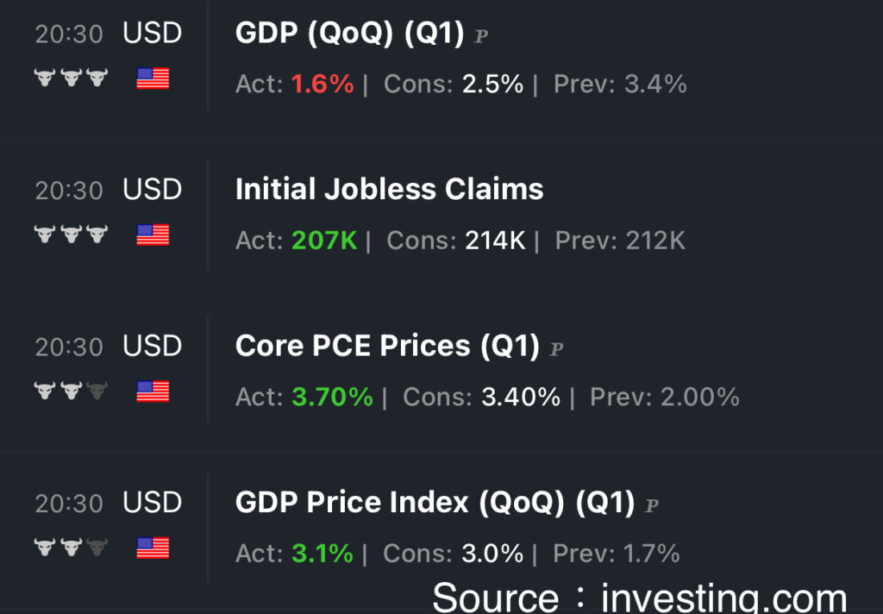Click the green 3.70% actual Core PCE value
The height and width of the screenshot is (614, 883).
click(332, 398)
